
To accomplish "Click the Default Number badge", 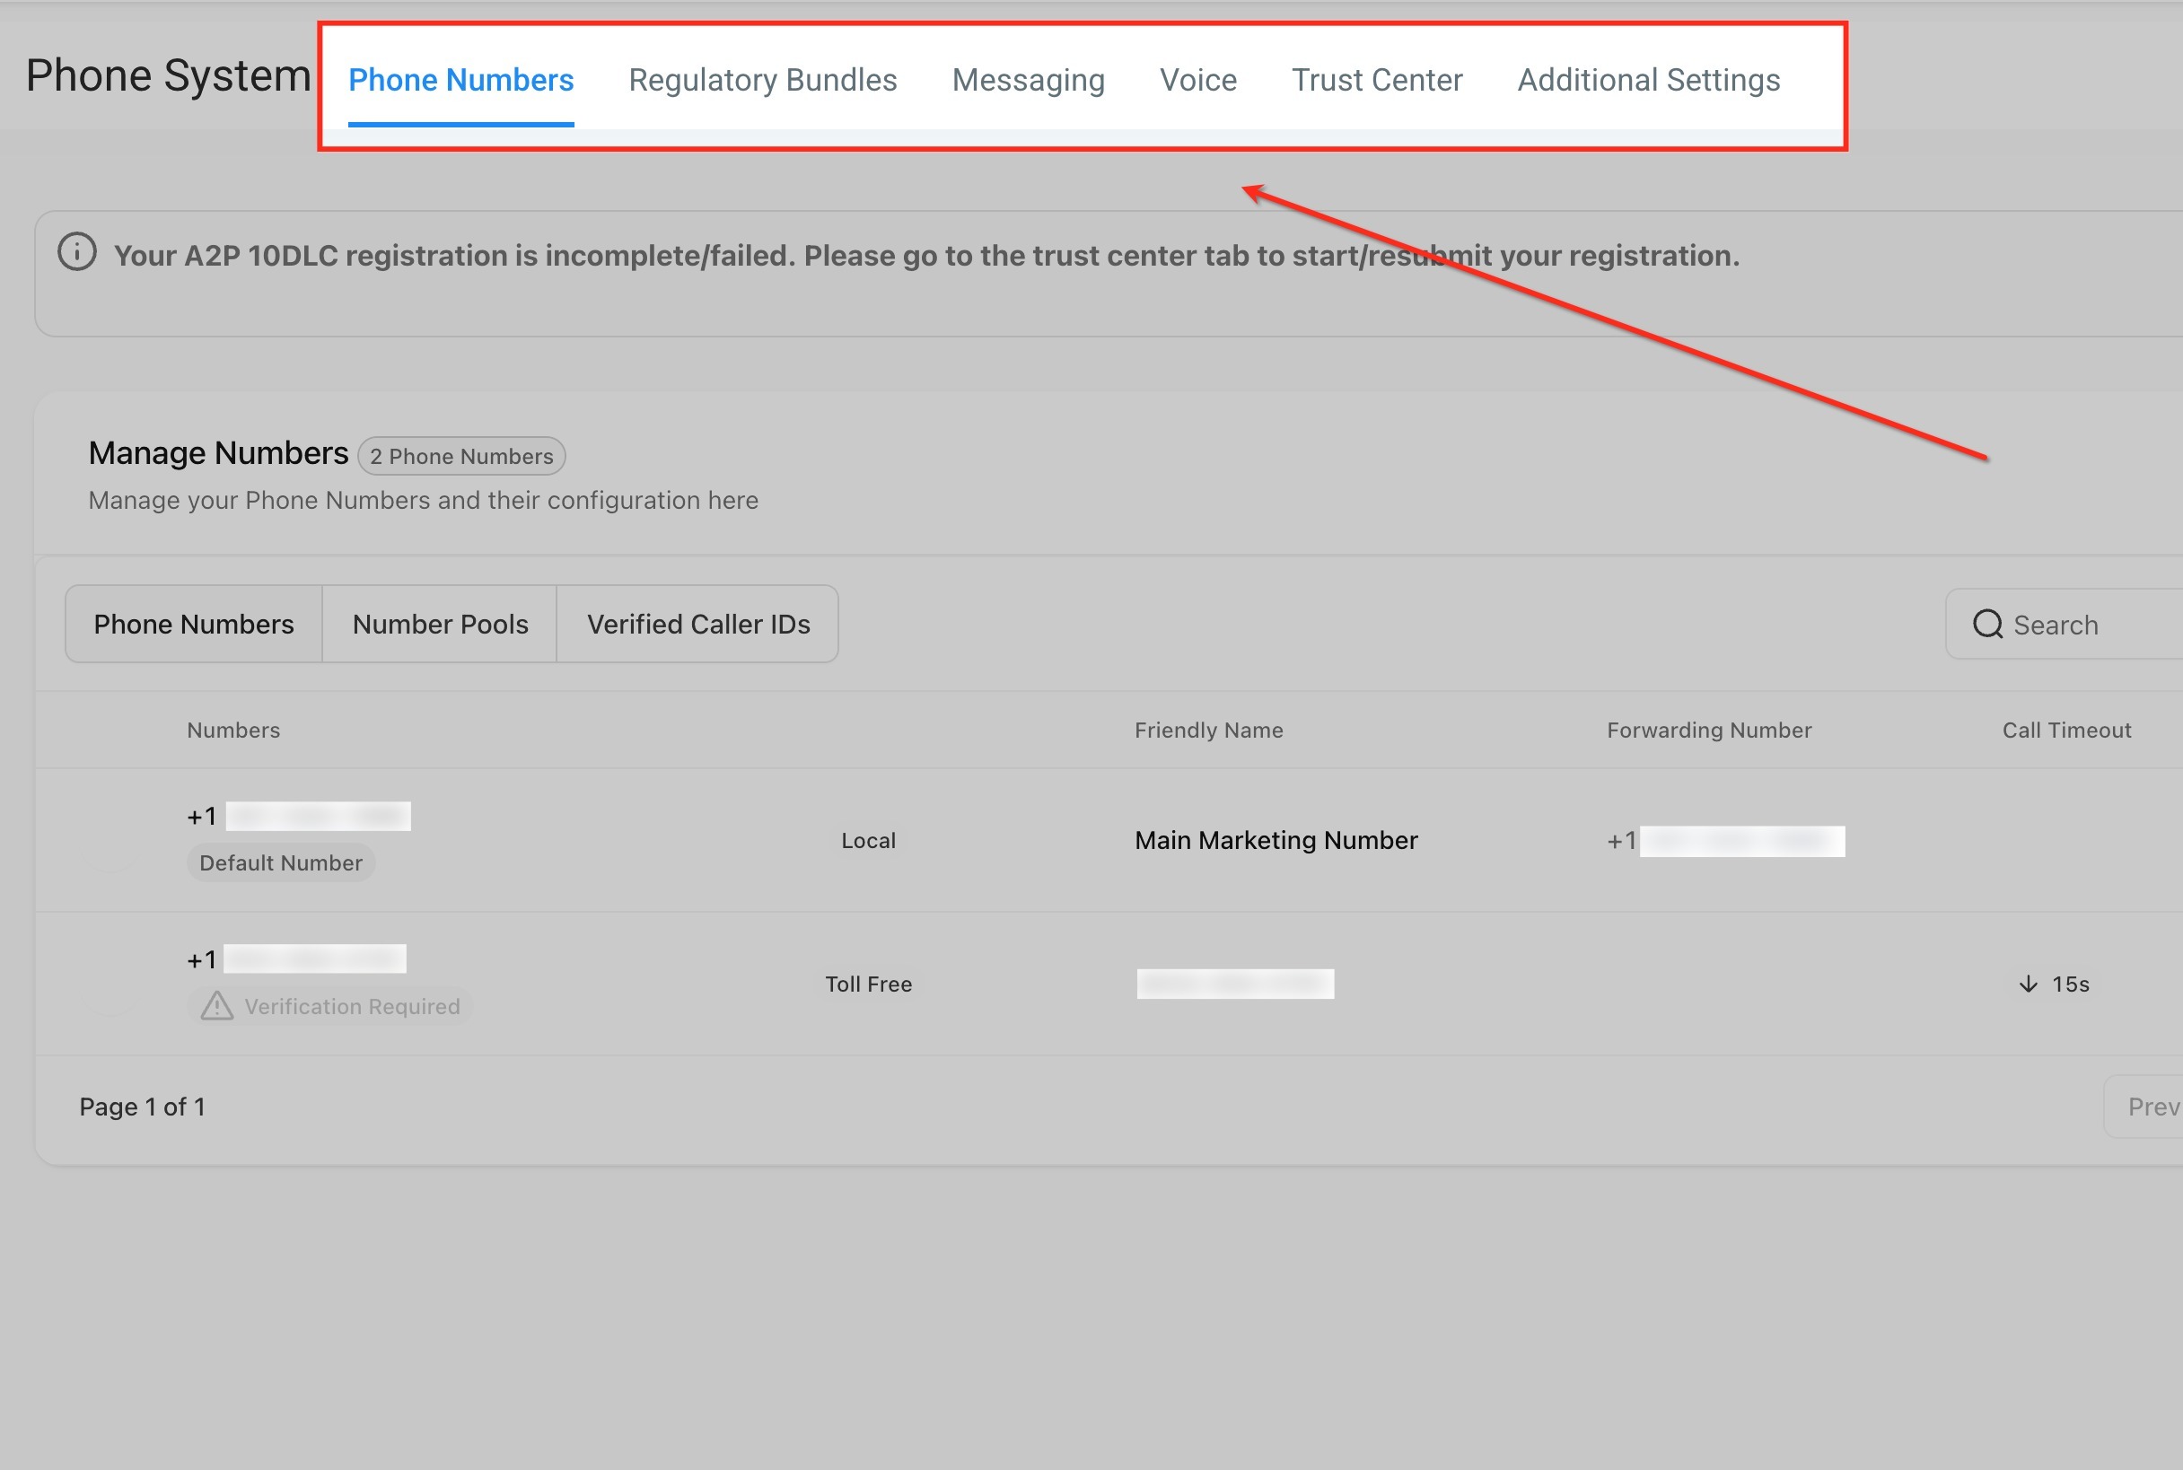I will point(280,862).
